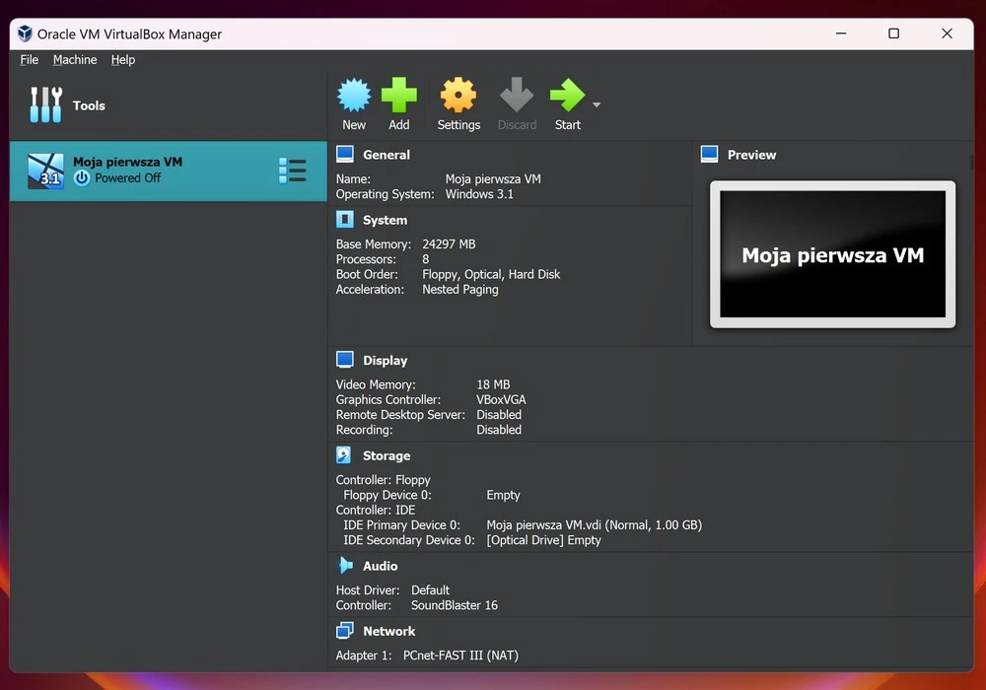
Task: Click the Controller: Floppy line
Action: pyautogui.click(x=383, y=480)
